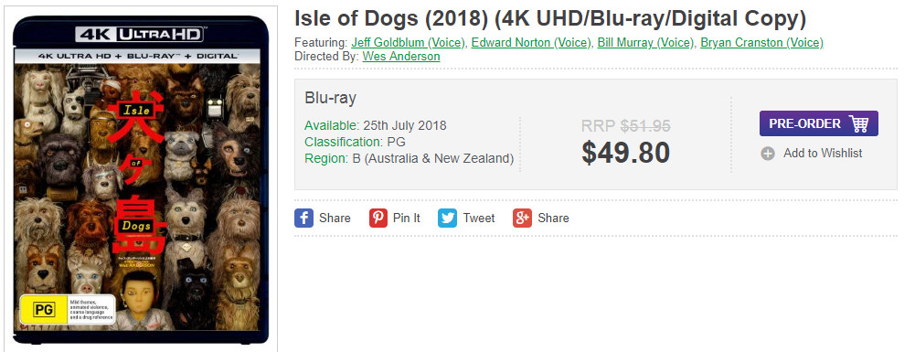Click the plus icon beside Add to Wishlist
The image size is (915, 352).
pyautogui.click(x=768, y=155)
